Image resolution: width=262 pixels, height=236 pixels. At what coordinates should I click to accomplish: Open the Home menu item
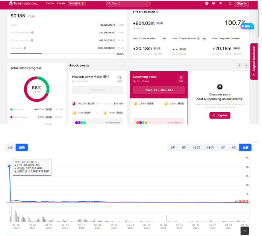[x=50, y=3]
